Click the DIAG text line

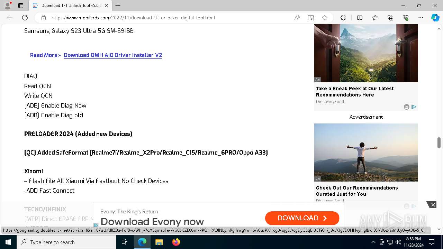(31, 76)
